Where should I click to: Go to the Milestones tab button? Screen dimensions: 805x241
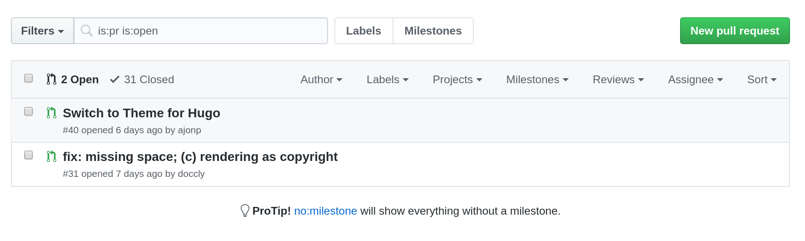433,31
